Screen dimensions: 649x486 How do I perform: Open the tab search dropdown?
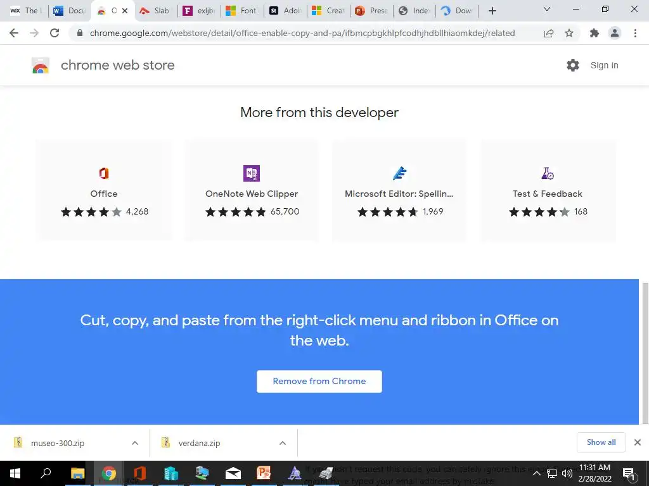[547, 9]
